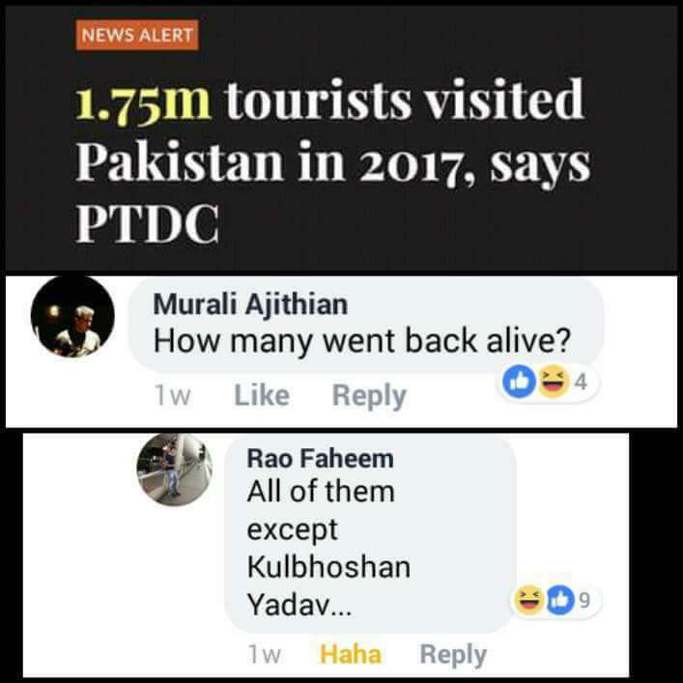
Task: Click the laughing emoji reaction on Murali's comment
Action: [554, 382]
